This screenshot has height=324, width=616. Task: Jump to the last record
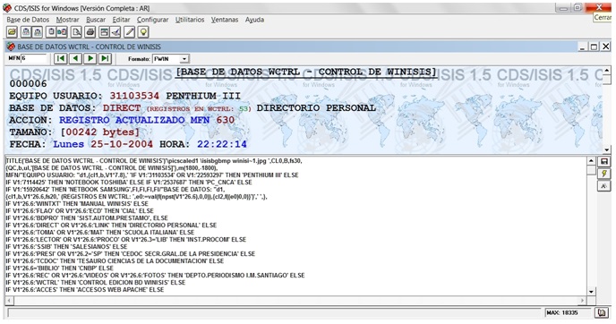click(x=105, y=58)
